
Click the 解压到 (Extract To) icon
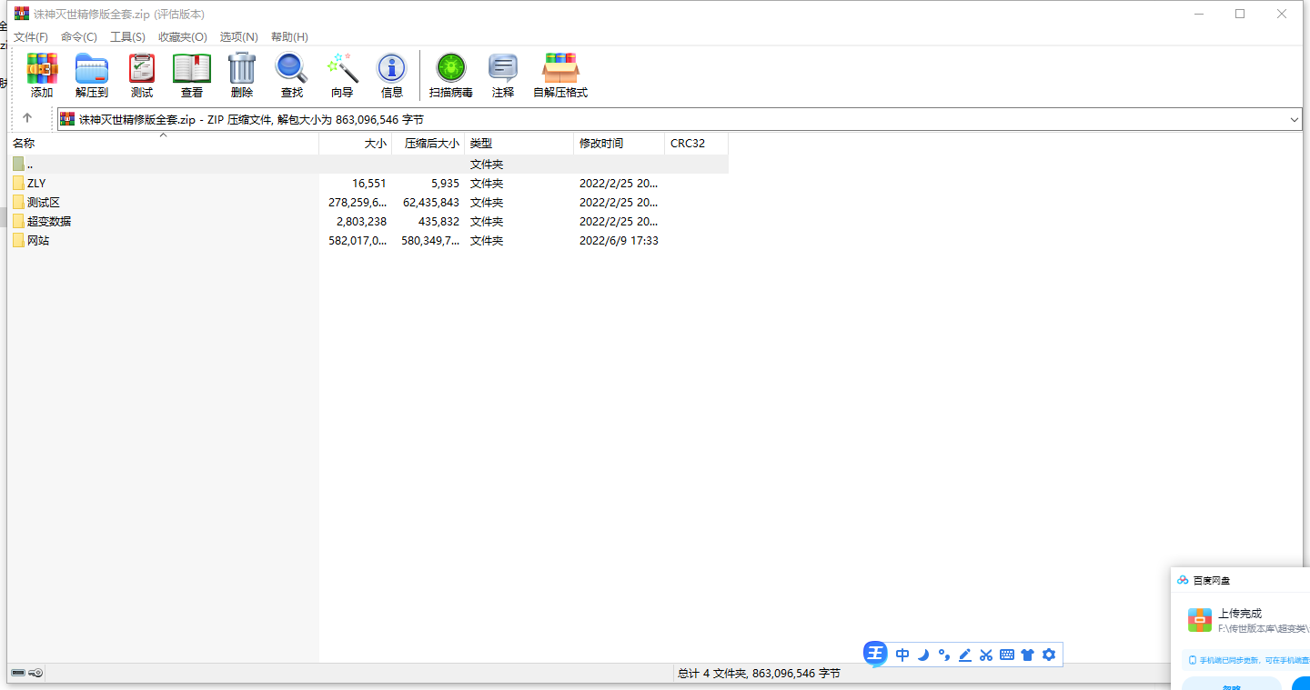[92, 75]
